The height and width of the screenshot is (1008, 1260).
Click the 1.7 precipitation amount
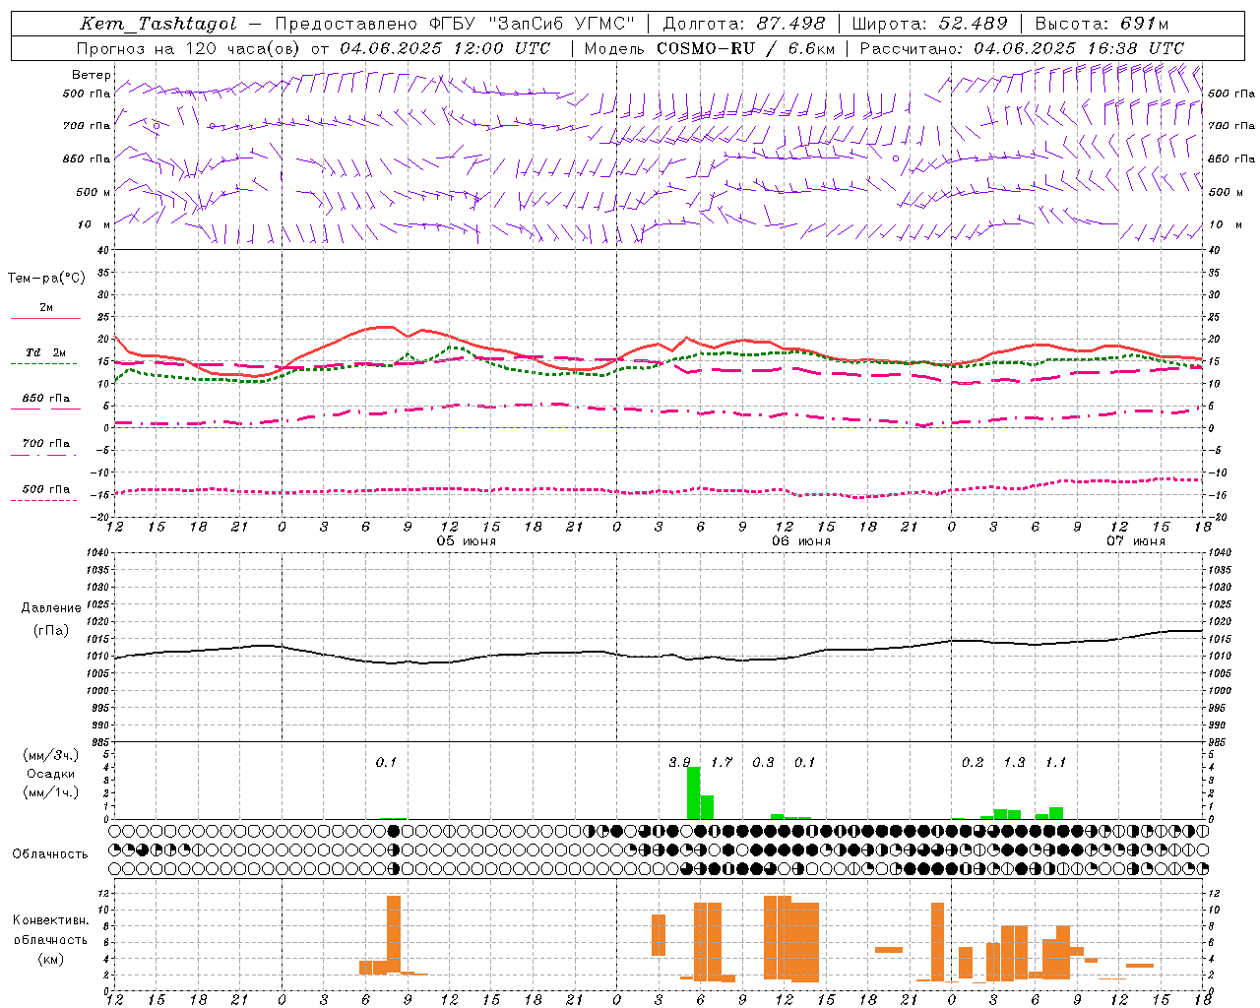click(x=722, y=763)
